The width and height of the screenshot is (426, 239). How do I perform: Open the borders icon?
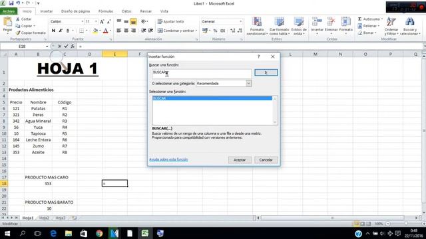(x=81, y=31)
